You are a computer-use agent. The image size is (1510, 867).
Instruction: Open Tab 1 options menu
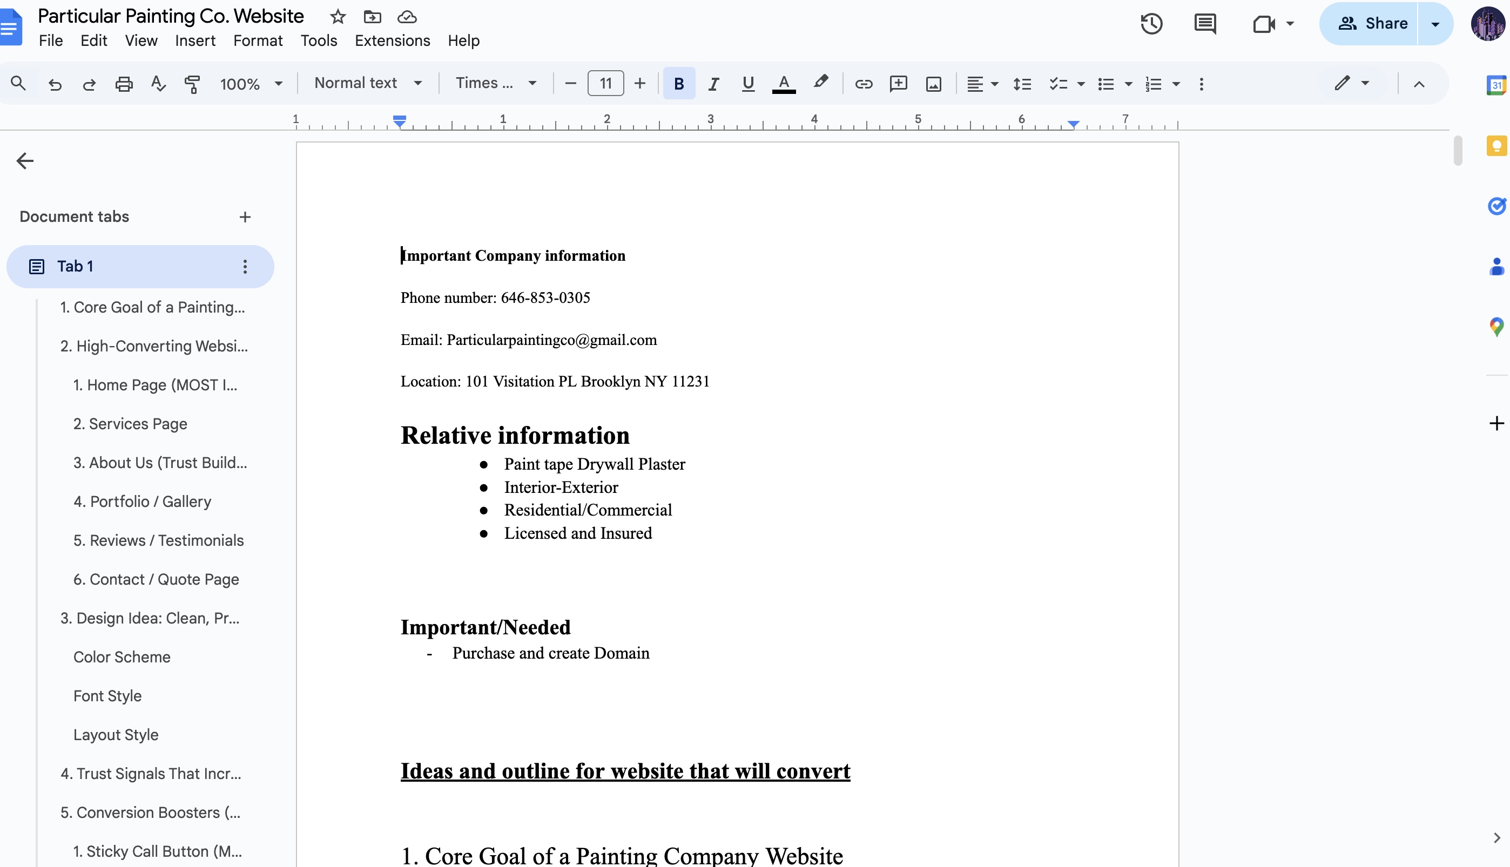[245, 266]
